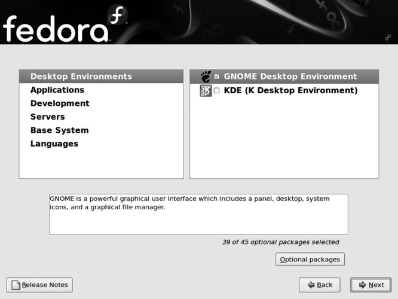398x299 pixels.
Task: Select the KDE (K Desktop Environment) label
Action: [290, 91]
